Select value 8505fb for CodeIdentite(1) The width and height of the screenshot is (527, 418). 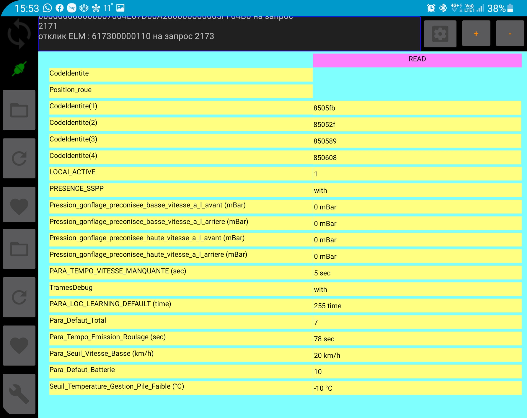point(417,108)
